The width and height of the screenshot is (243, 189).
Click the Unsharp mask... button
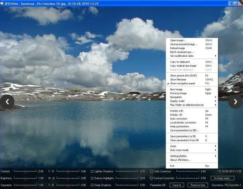222,178
